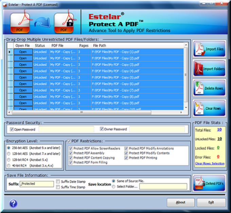Click Open button for Copy (9).pdf row

pyautogui.click(x=23, y=103)
